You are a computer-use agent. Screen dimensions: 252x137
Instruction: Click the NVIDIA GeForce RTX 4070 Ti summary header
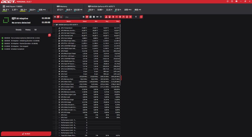[x=101, y=6]
